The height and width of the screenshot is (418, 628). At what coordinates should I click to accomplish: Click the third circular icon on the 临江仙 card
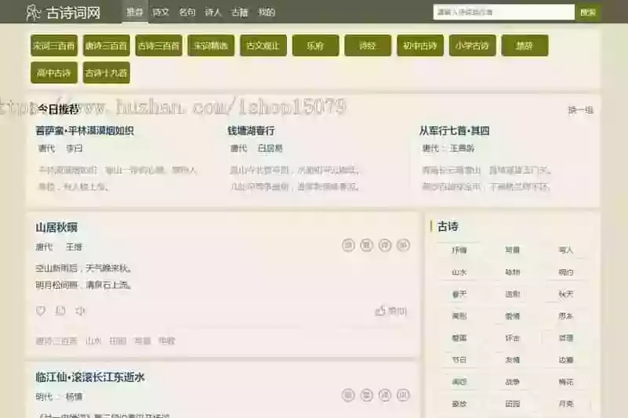(385, 395)
